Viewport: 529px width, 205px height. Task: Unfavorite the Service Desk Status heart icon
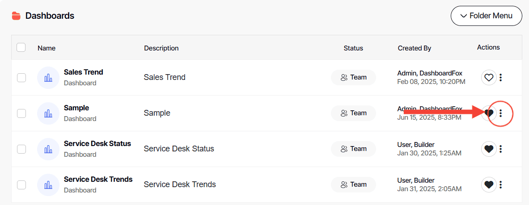pyautogui.click(x=489, y=149)
